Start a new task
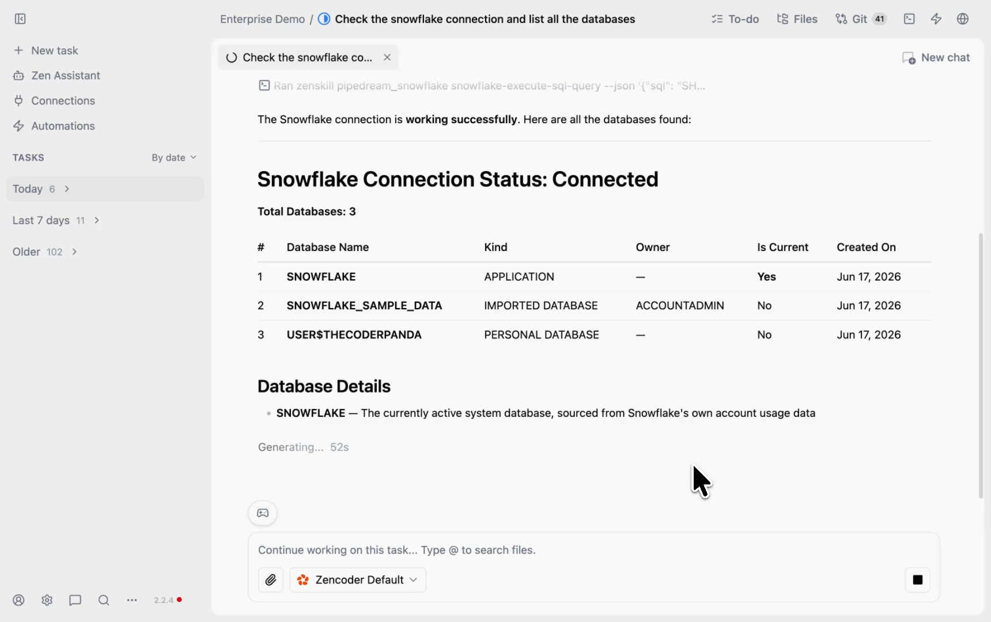 click(x=46, y=51)
